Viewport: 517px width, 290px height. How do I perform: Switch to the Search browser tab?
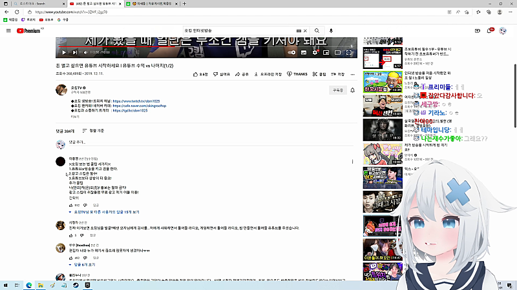click(x=39, y=4)
